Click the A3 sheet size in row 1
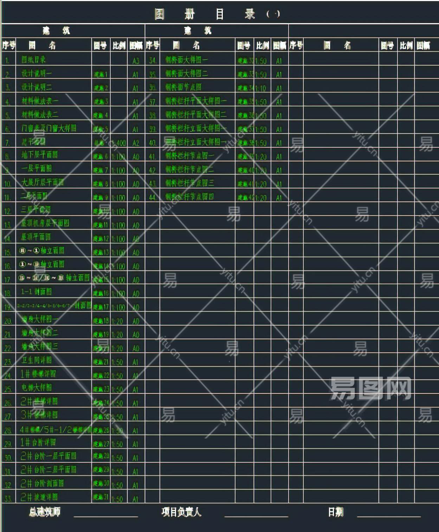Screen dimensions: 439x532 (136, 61)
